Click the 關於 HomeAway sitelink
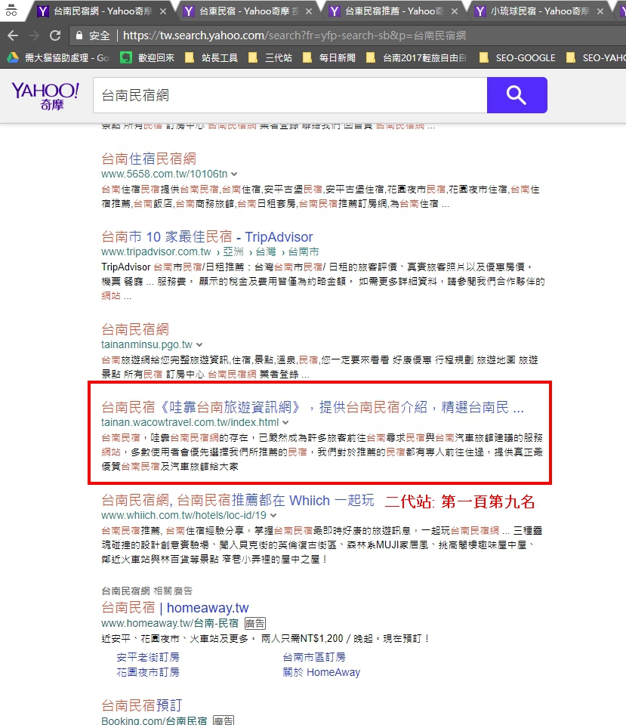Image resolution: width=626 pixels, height=725 pixels. 322,672
